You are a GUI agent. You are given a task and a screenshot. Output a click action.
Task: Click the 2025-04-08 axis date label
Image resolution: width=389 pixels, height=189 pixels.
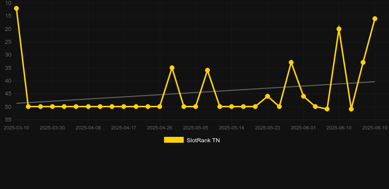pyautogui.click(x=88, y=128)
